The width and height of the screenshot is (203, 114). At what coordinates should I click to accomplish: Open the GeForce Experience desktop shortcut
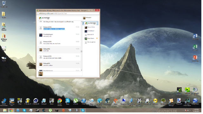coord(179,91)
